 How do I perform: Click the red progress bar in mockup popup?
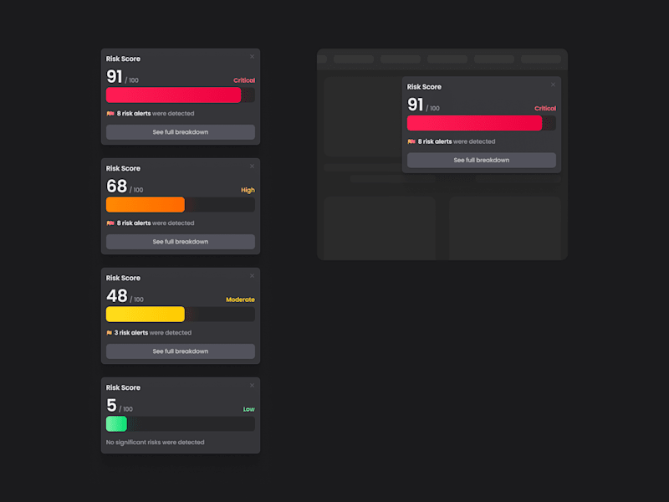click(x=474, y=123)
